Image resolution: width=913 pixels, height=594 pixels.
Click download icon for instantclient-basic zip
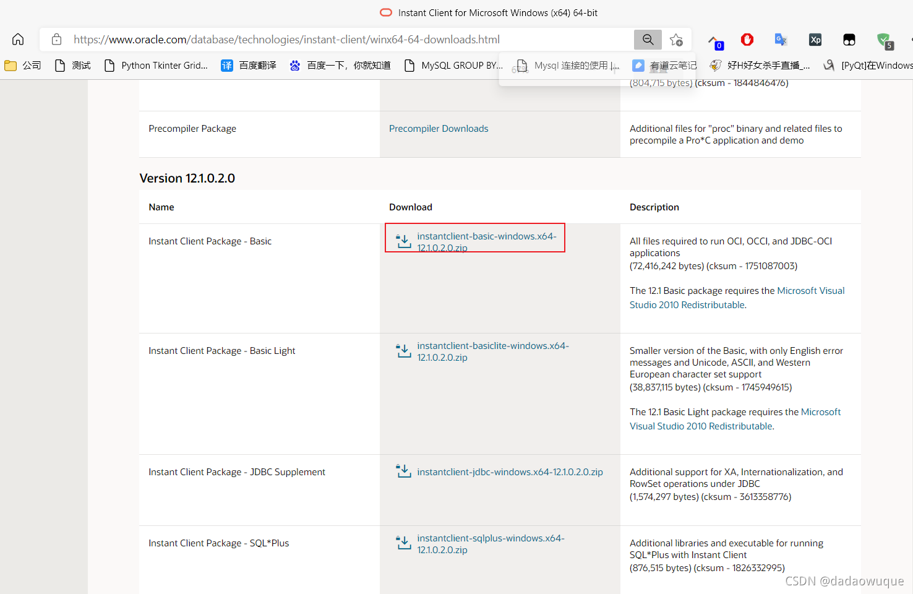(x=403, y=241)
